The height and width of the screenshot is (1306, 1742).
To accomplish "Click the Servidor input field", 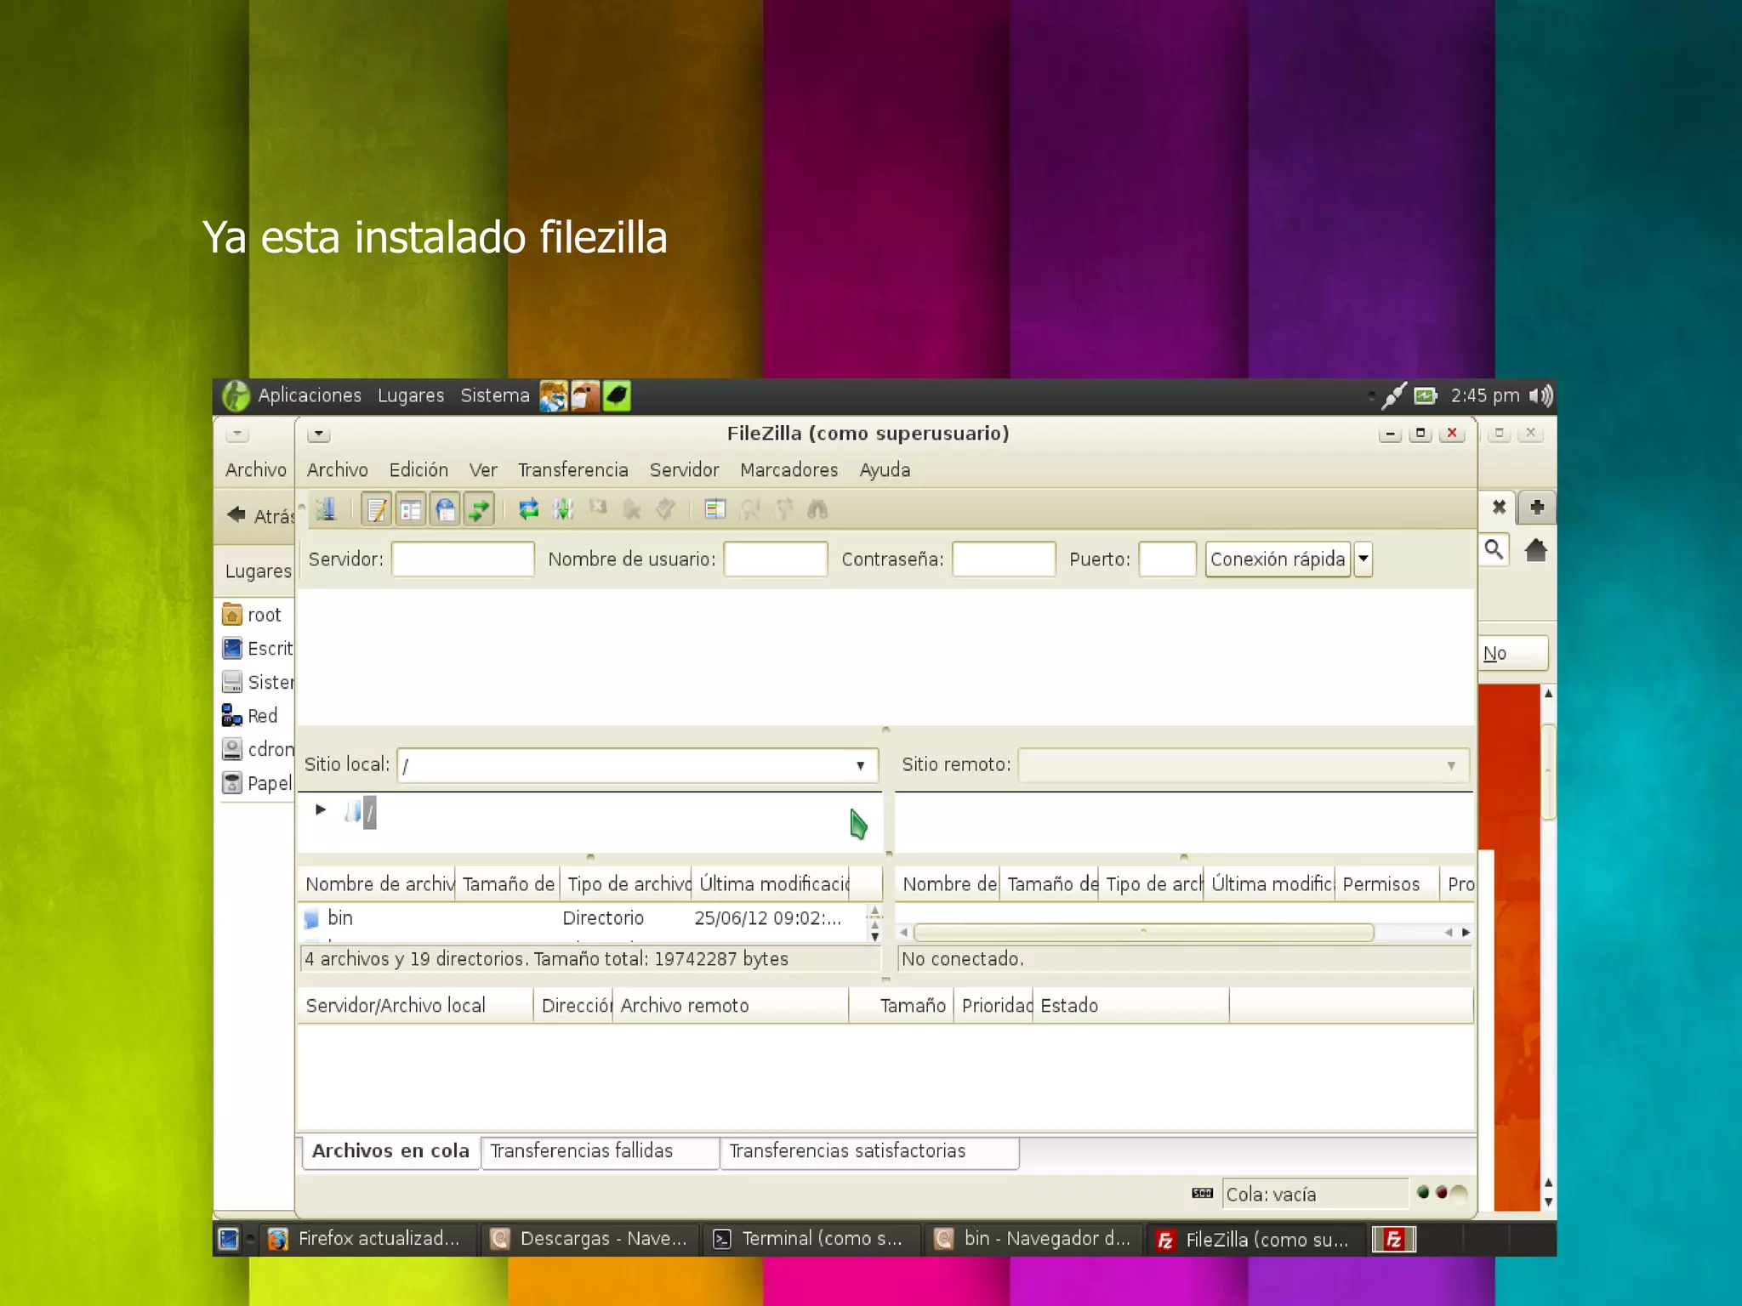I will point(463,559).
